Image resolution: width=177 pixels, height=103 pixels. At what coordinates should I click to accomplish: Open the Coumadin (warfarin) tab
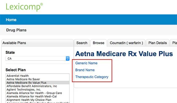126,43
